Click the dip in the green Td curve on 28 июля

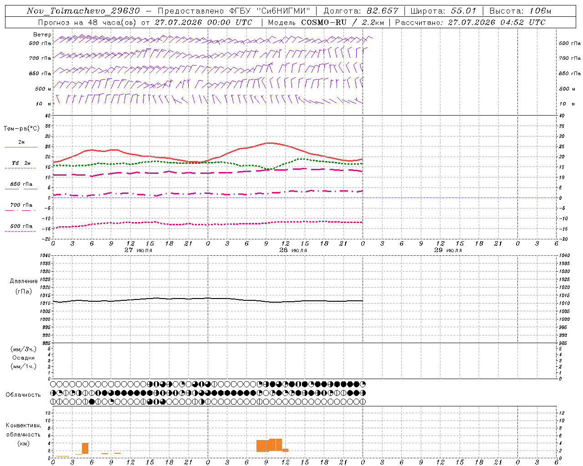[x=270, y=169]
